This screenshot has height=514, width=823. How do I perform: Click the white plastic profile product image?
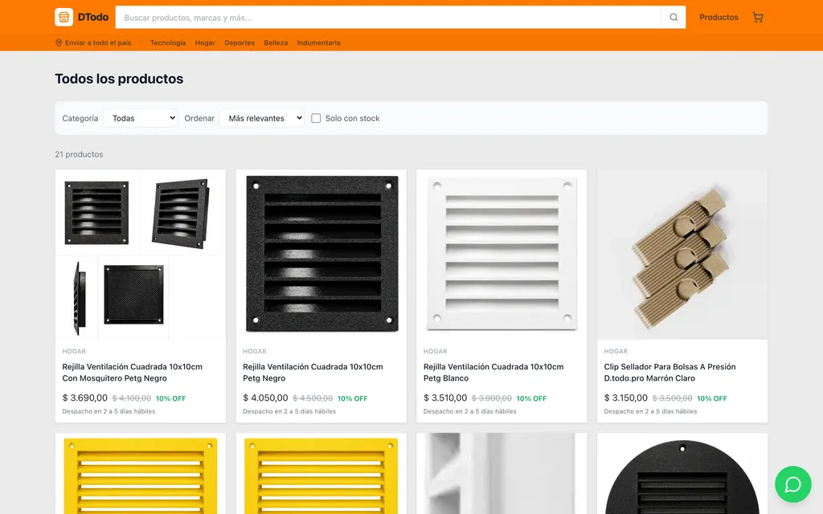coord(502,474)
